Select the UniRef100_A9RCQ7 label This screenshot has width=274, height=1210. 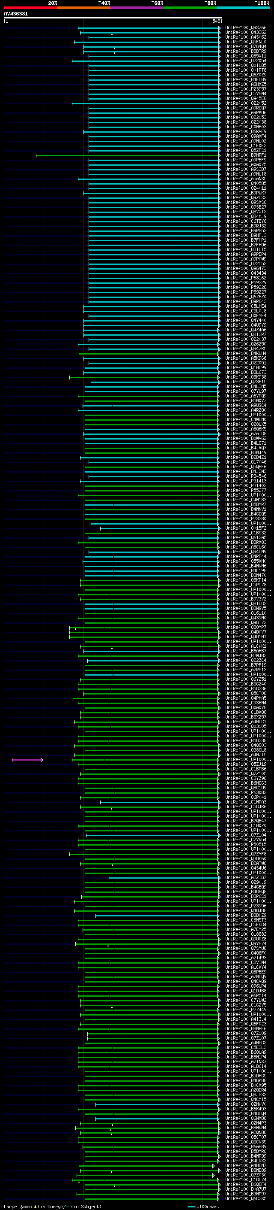coord(246,108)
